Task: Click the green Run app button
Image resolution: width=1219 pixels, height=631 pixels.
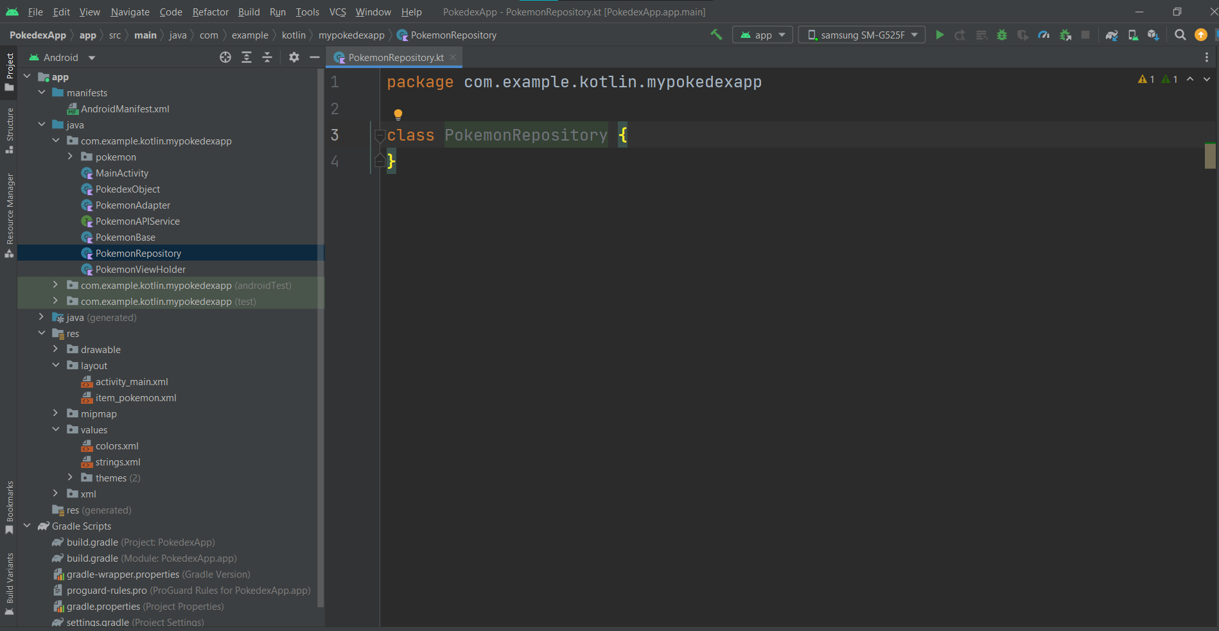Action: (x=940, y=35)
